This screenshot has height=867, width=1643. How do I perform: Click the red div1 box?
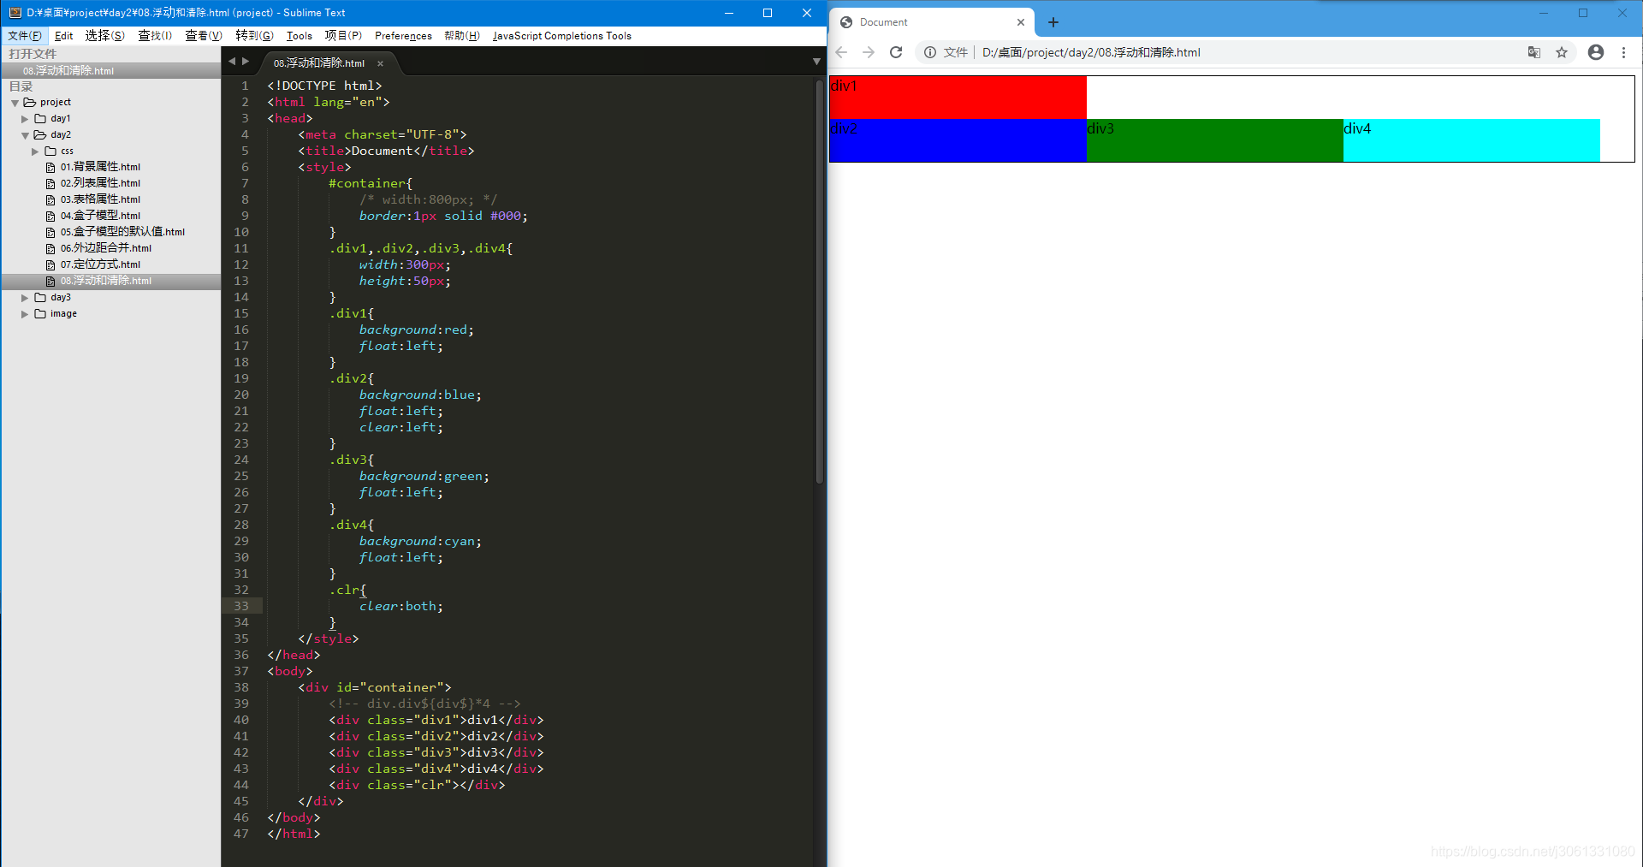pos(958,98)
